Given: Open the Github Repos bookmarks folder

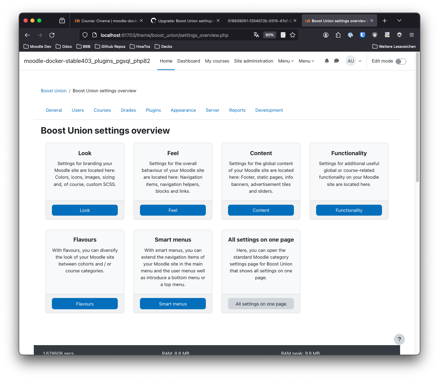Looking at the screenshot, I should pos(110,46).
